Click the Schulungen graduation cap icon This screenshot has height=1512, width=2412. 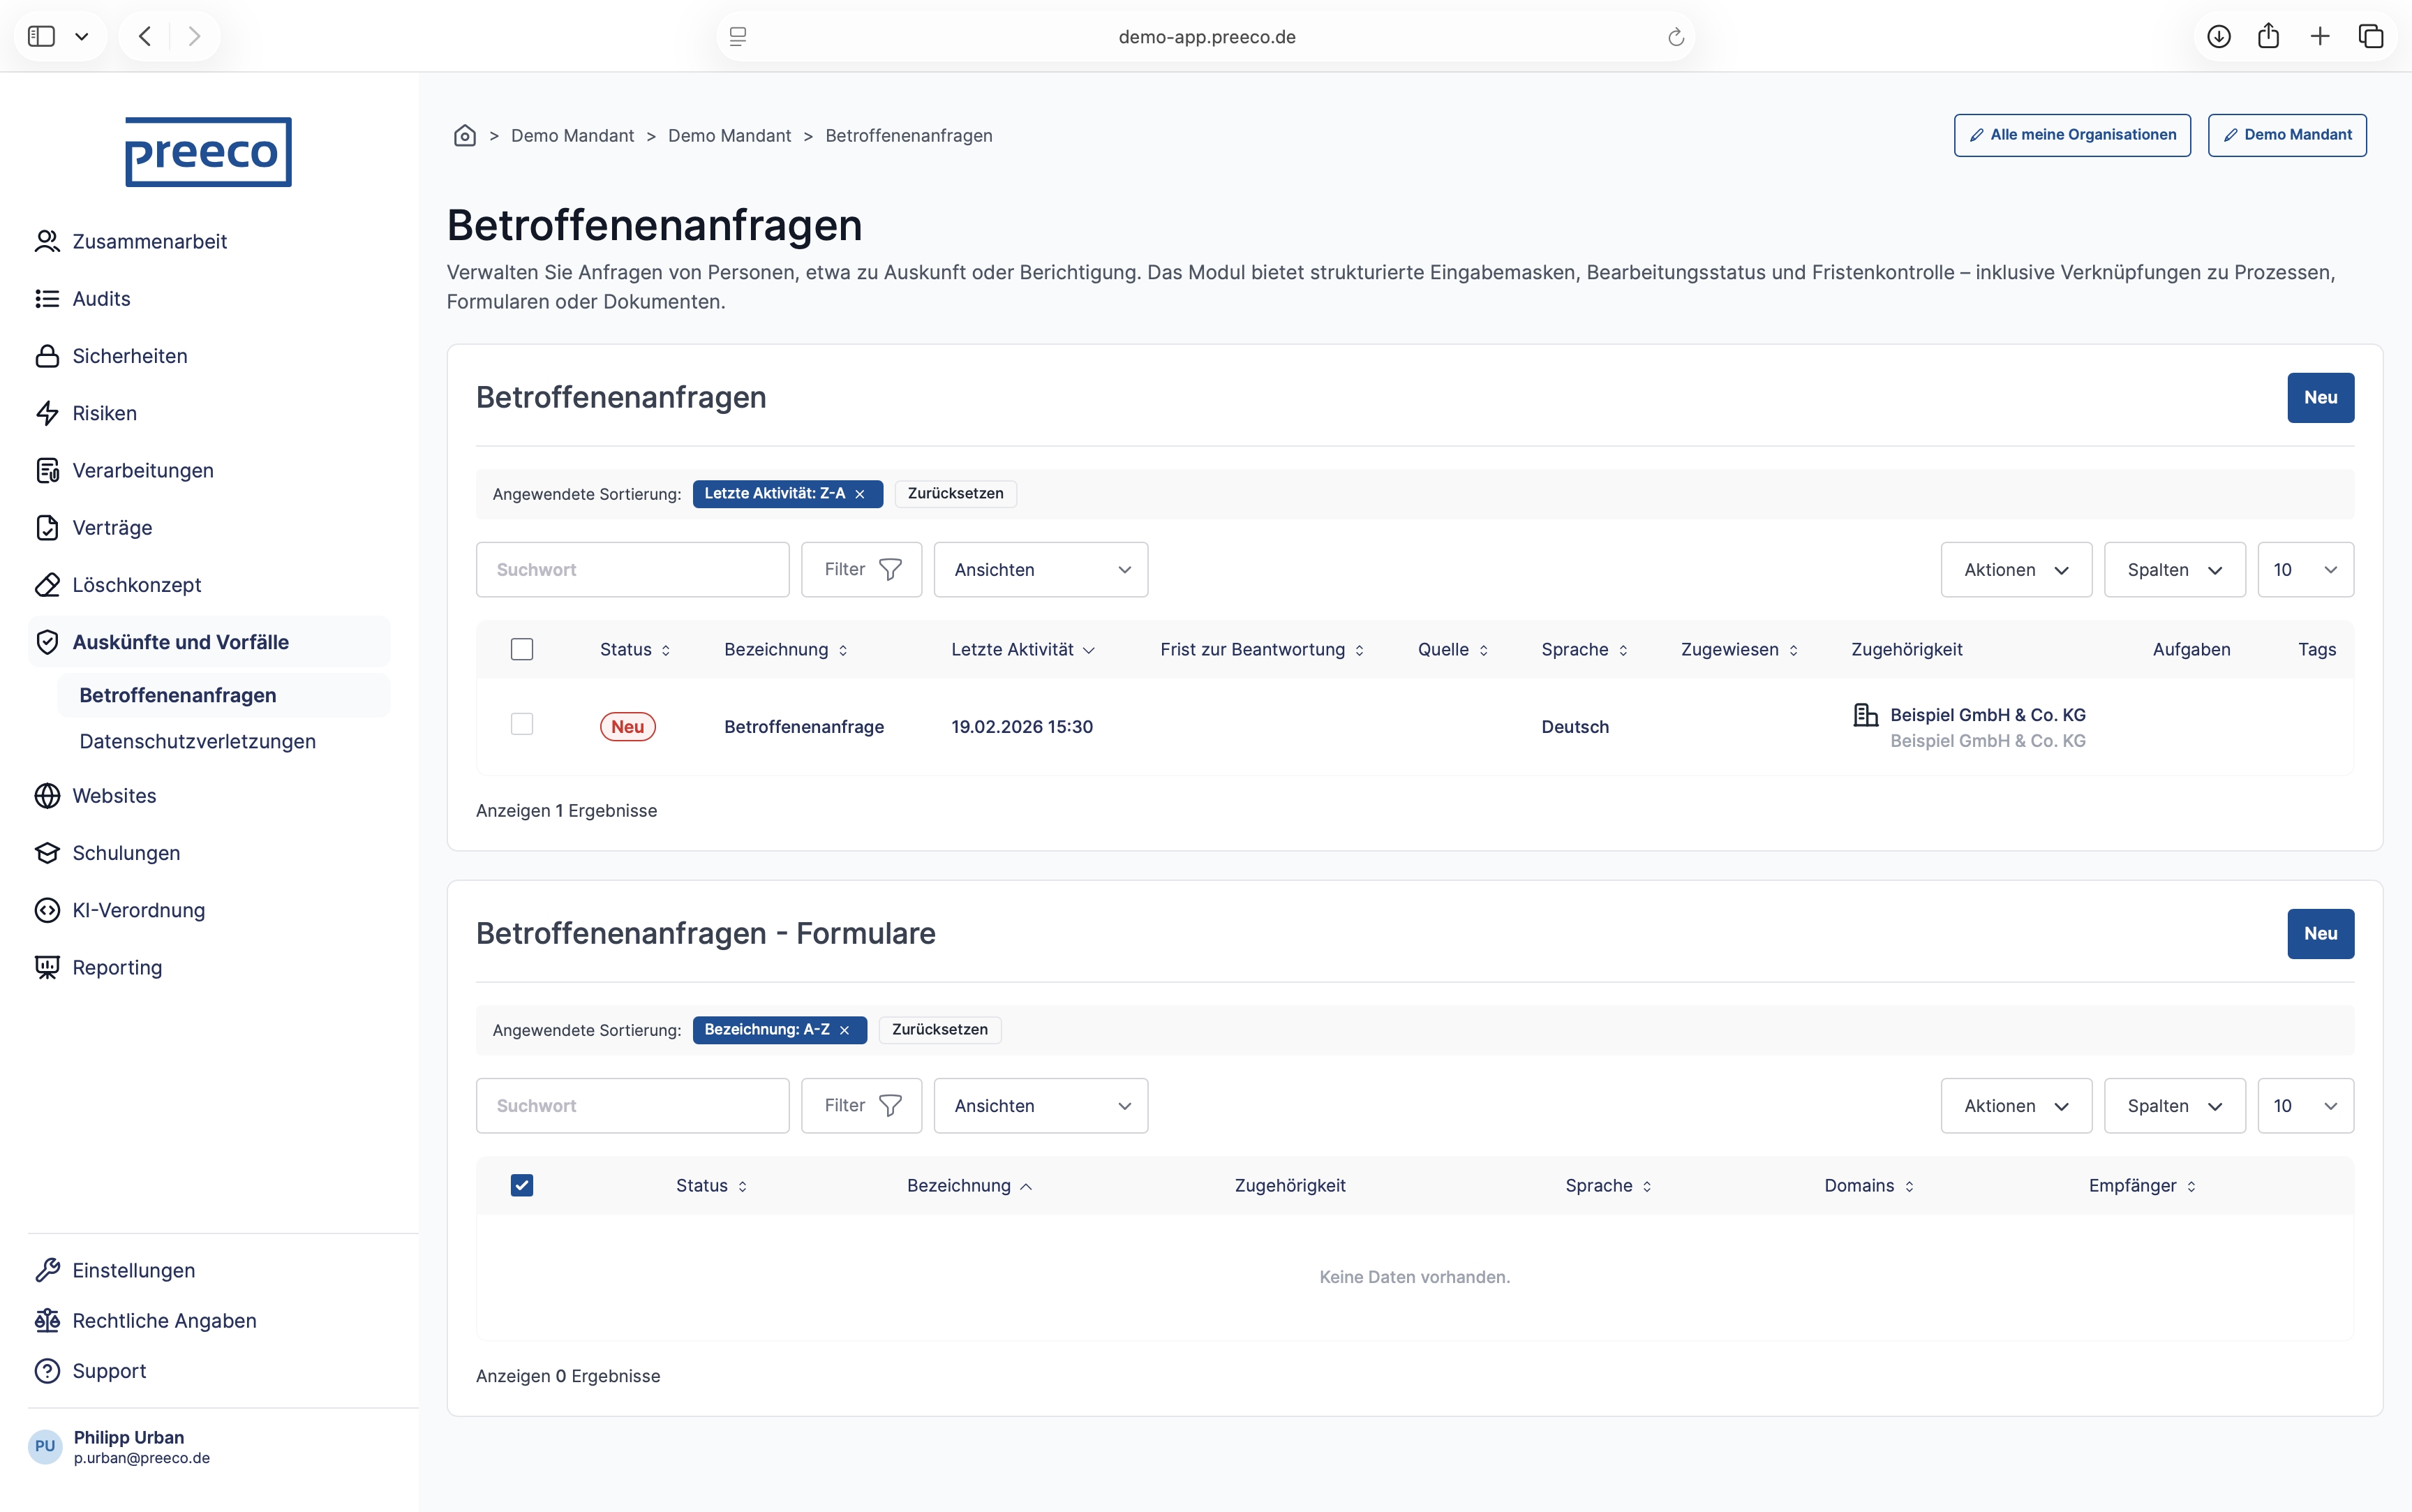click(47, 853)
